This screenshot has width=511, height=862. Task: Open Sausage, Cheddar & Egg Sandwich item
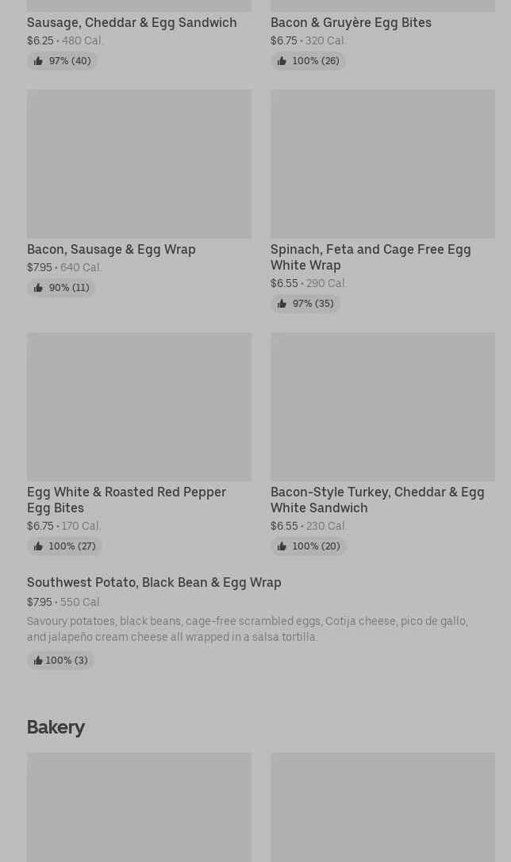click(x=132, y=22)
